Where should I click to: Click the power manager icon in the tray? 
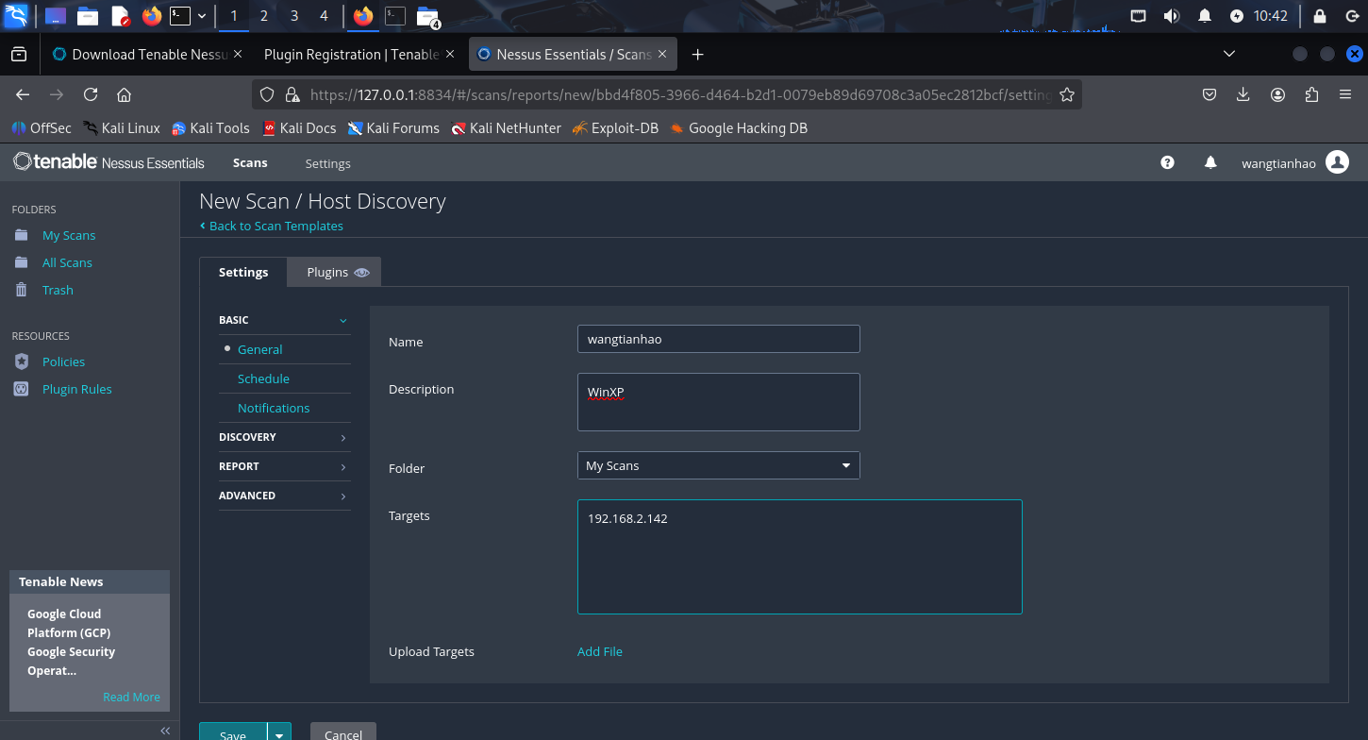pyautogui.click(x=1237, y=16)
